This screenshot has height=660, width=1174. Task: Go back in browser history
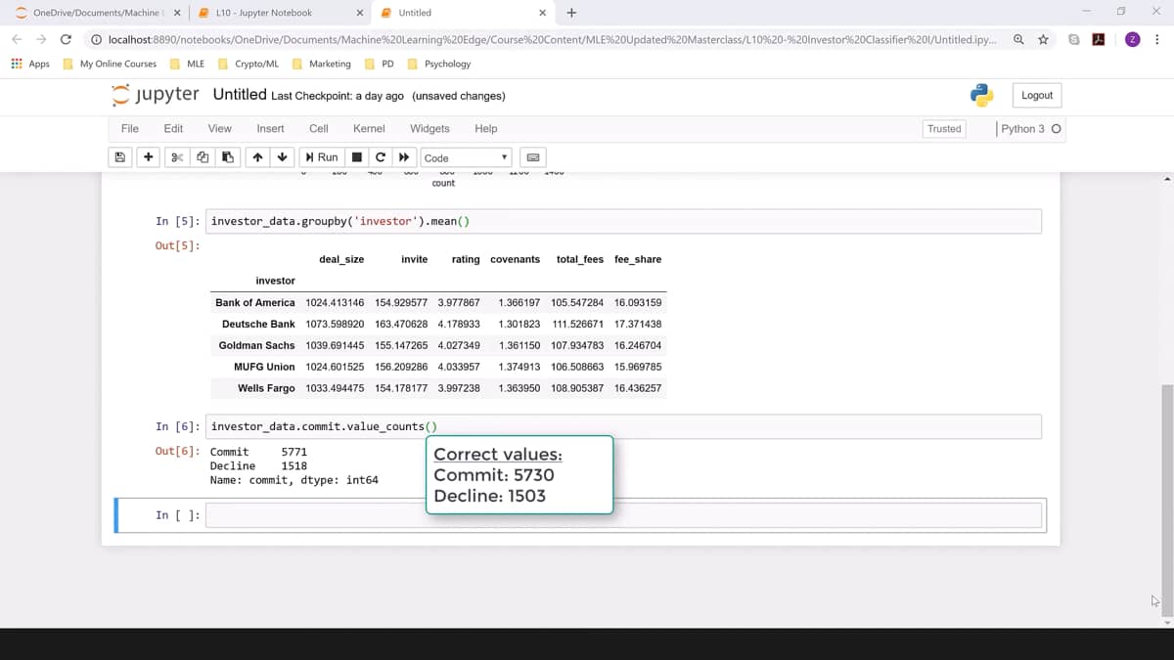(x=16, y=39)
